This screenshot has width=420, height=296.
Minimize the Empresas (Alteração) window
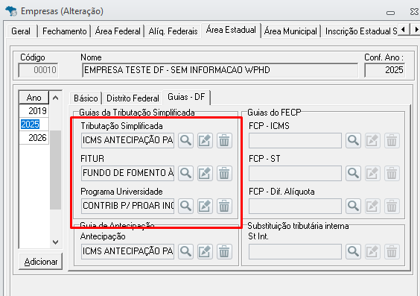(x=390, y=13)
